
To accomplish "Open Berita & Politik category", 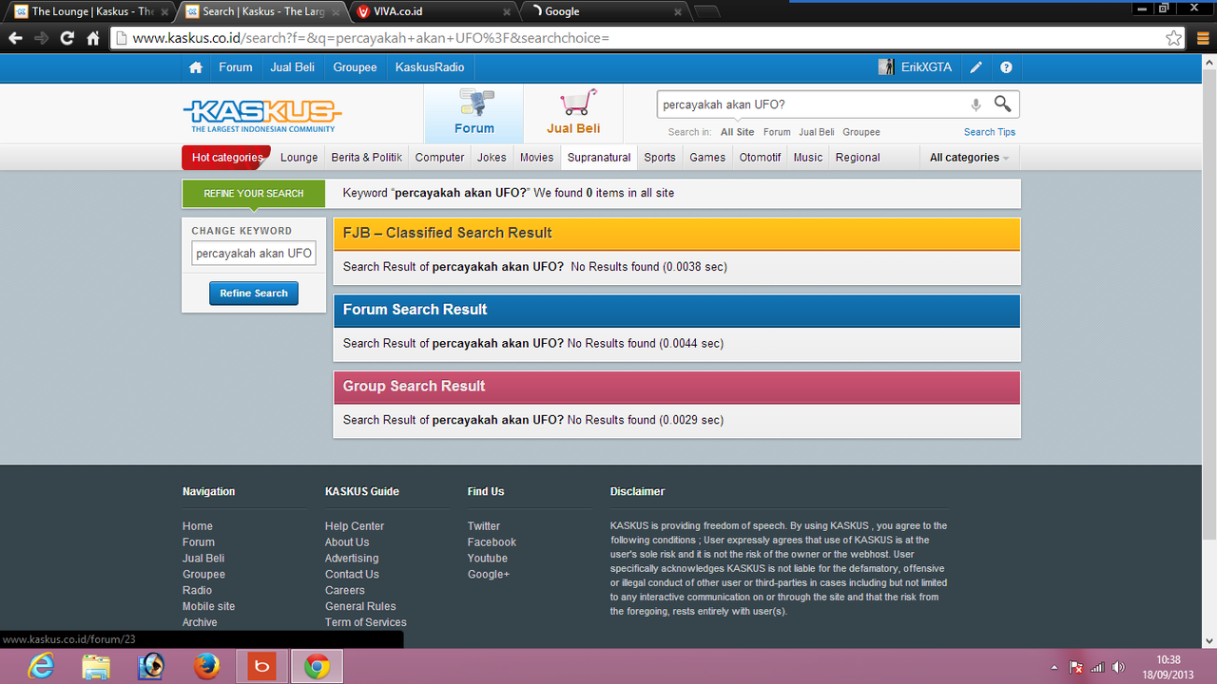I will 366,158.
